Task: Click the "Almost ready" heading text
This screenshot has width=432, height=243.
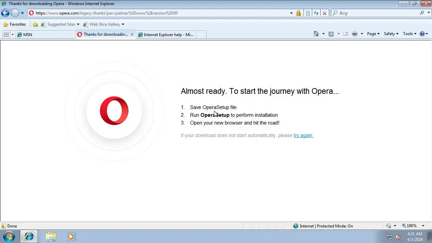Action: (260, 91)
